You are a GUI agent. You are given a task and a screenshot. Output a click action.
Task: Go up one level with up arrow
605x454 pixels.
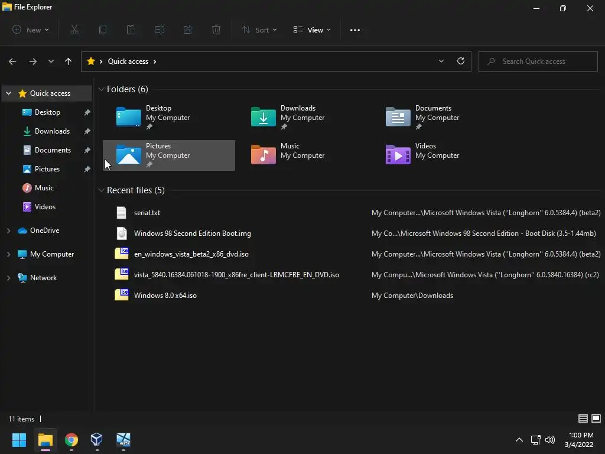(x=69, y=61)
